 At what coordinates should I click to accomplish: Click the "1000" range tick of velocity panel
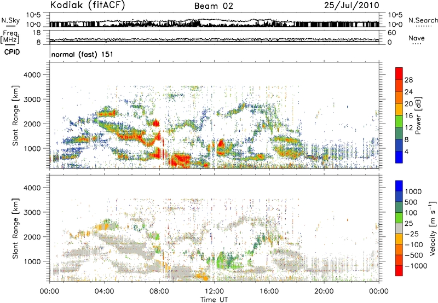pos(32,261)
